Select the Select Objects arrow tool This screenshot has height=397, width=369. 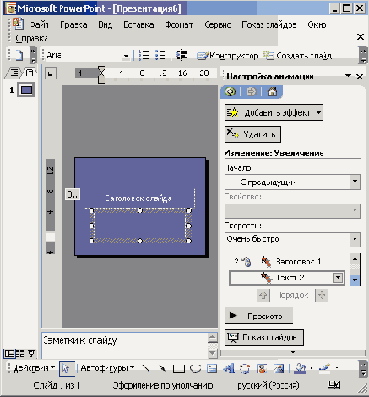click(x=67, y=368)
